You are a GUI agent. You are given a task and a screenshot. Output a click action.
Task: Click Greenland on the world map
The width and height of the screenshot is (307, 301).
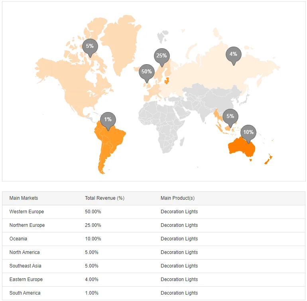pyautogui.click(x=120, y=44)
